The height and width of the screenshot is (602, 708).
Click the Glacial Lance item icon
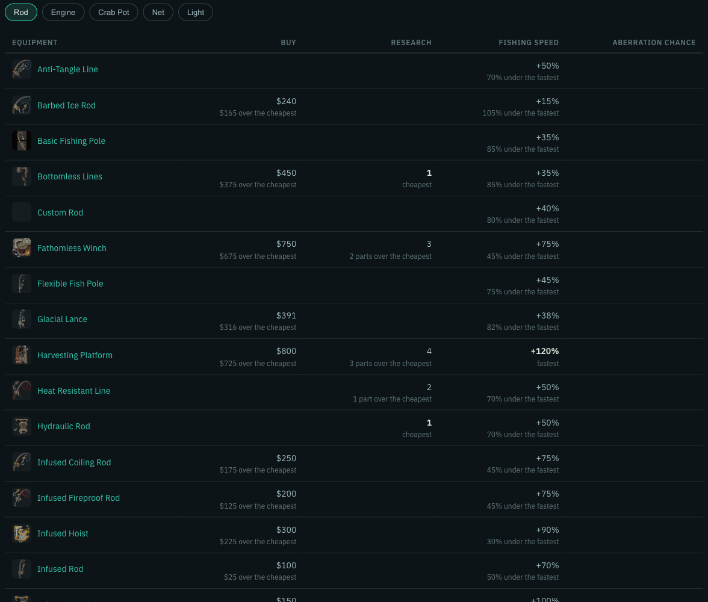coord(22,319)
